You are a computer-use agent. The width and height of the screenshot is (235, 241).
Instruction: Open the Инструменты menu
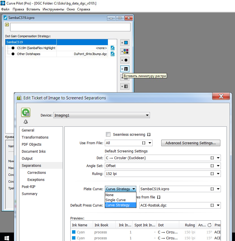(53, 9)
